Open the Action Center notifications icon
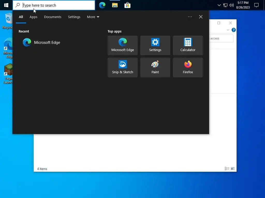Screen dimensions: 265x198 click(256, 5)
